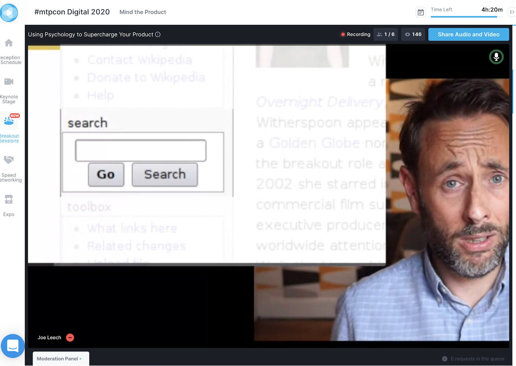Visit the Expo booth icon
516x366 pixels.
tap(9, 199)
